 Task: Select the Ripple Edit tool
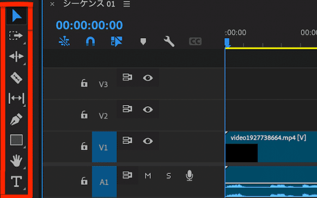coord(16,57)
